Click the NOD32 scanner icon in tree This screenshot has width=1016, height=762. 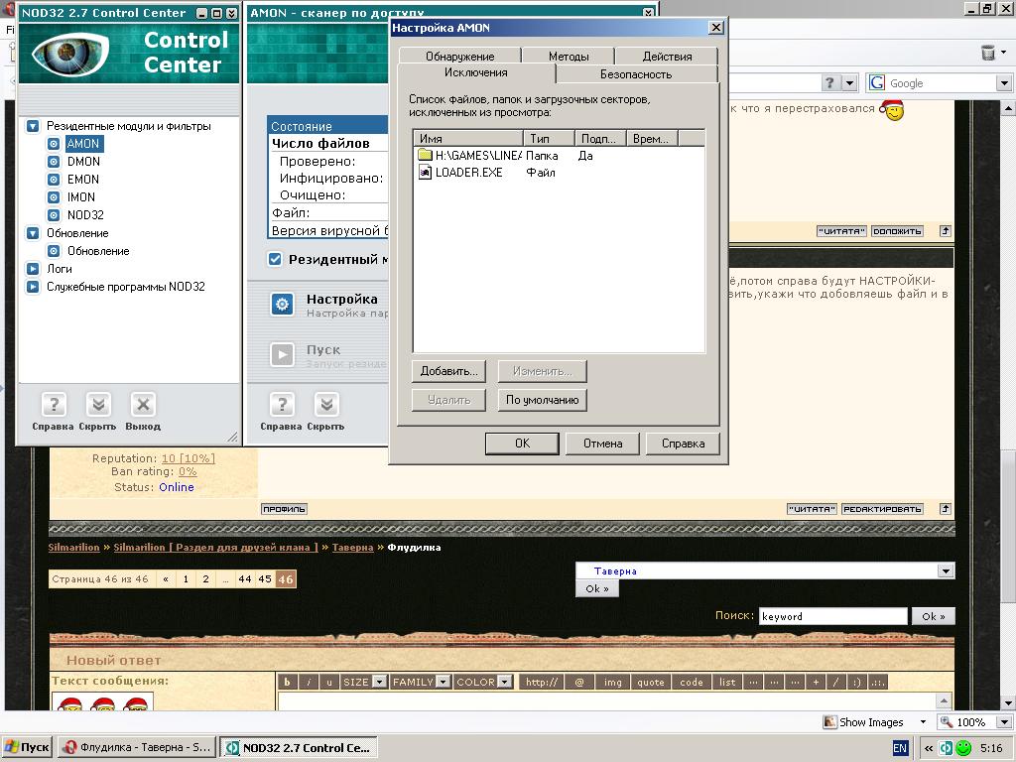[x=54, y=215]
